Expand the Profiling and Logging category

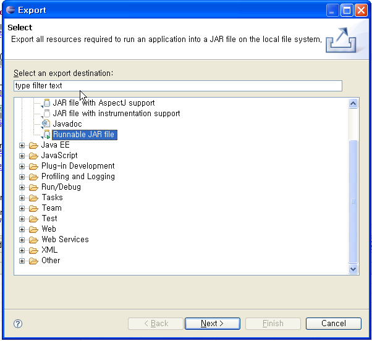(x=22, y=177)
